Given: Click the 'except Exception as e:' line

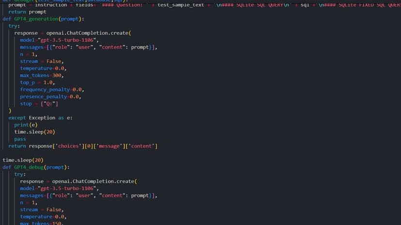Looking at the screenshot, I should [x=40, y=118].
